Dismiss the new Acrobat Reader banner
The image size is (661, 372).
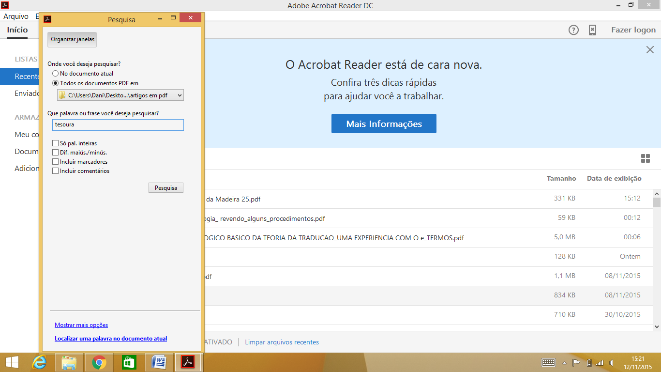pyautogui.click(x=650, y=49)
